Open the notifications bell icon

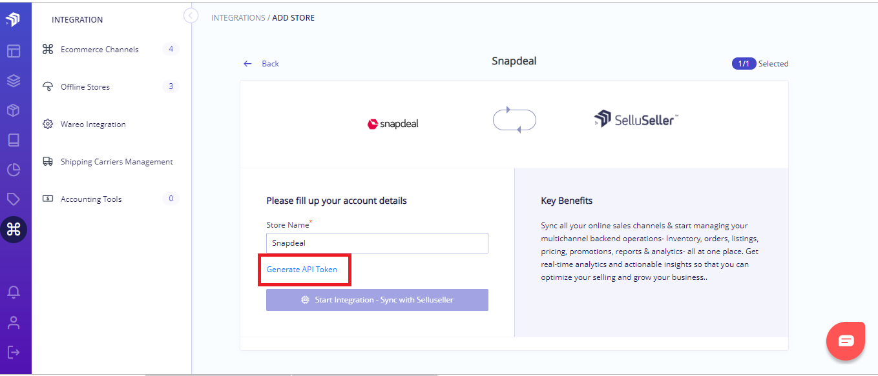coord(14,292)
